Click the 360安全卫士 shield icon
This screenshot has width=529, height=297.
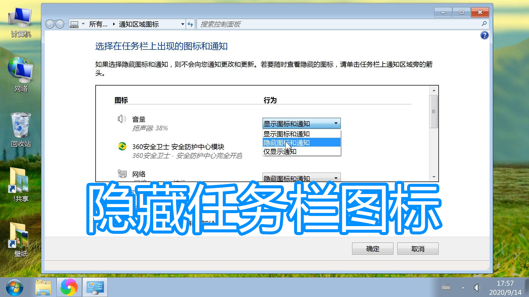tap(122, 147)
